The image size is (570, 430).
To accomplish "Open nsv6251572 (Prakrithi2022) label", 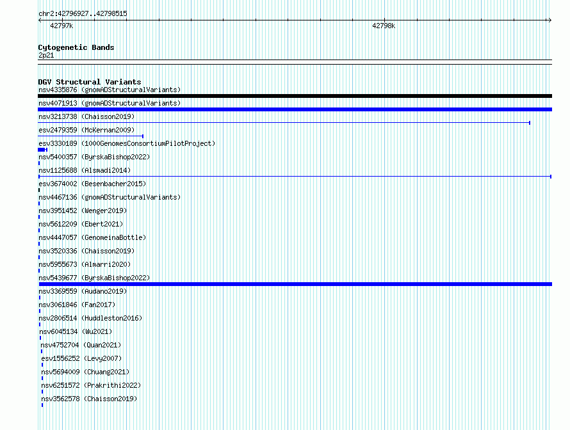I will point(91,385).
